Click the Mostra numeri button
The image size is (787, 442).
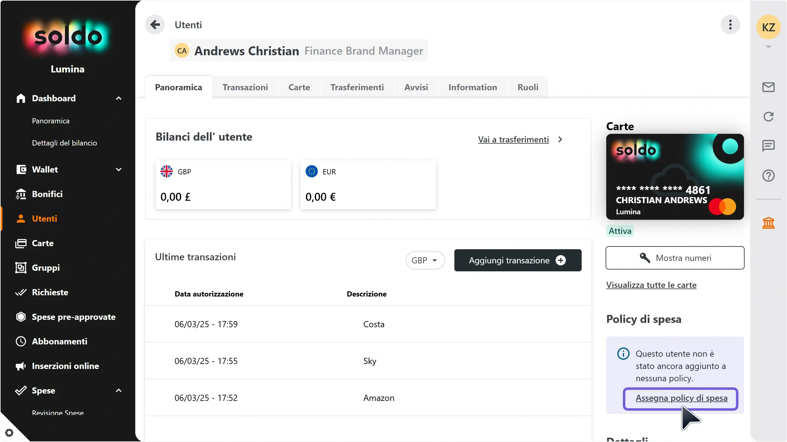675,258
